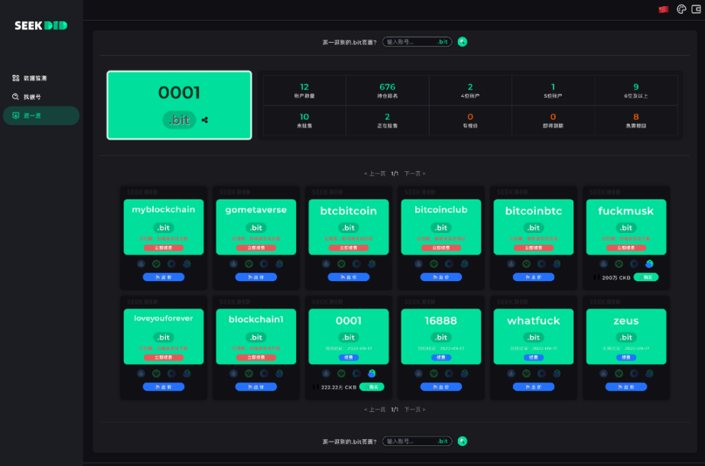Click highlighted marketplace icon on fuckmusk card
The height and width of the screenshot is (466, 705).
(x=649, y=264)
